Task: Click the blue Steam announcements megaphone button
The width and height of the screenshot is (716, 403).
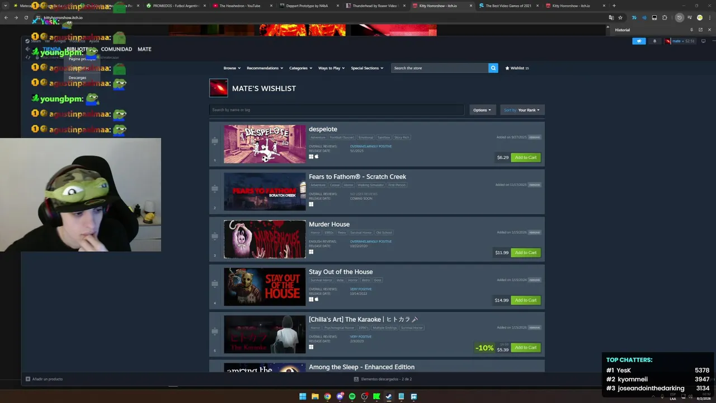Action: 639,41
